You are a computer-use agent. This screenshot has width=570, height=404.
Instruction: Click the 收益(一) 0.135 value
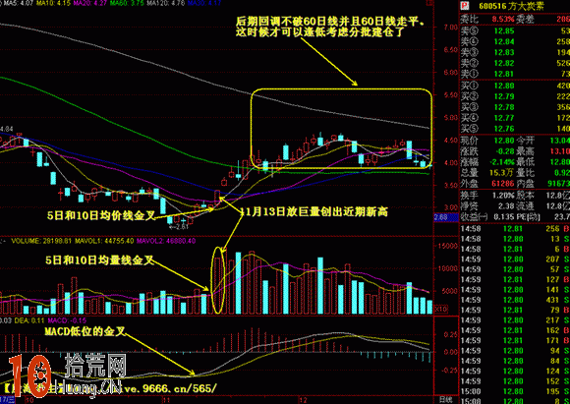pyautogui.click(x=503, y=217)
